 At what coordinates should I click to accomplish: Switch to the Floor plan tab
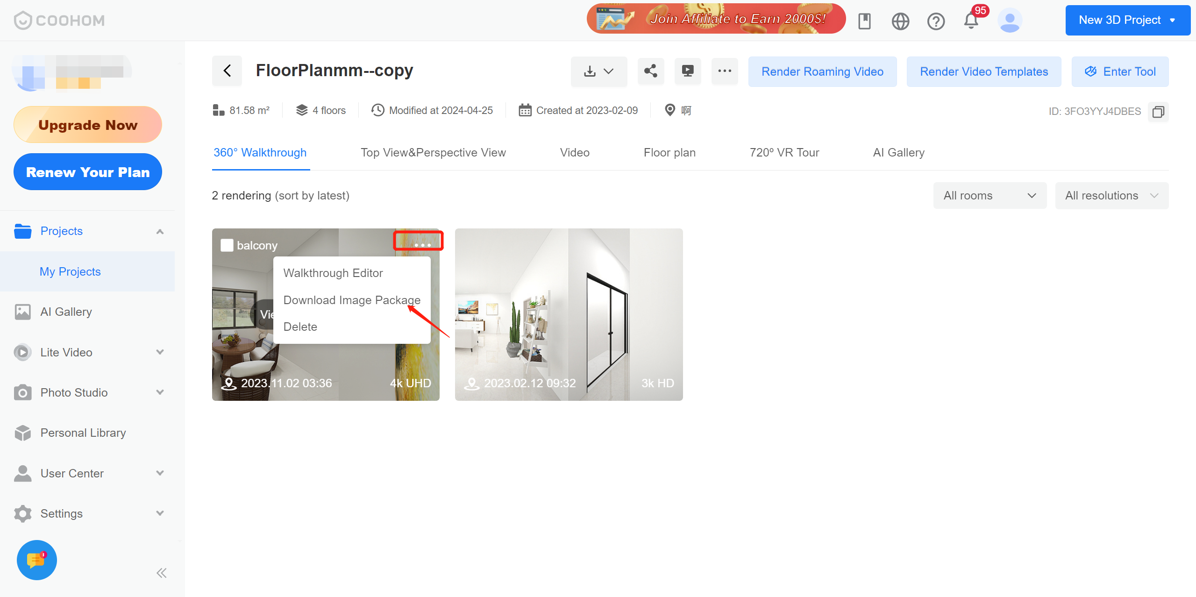pos(669,153)
